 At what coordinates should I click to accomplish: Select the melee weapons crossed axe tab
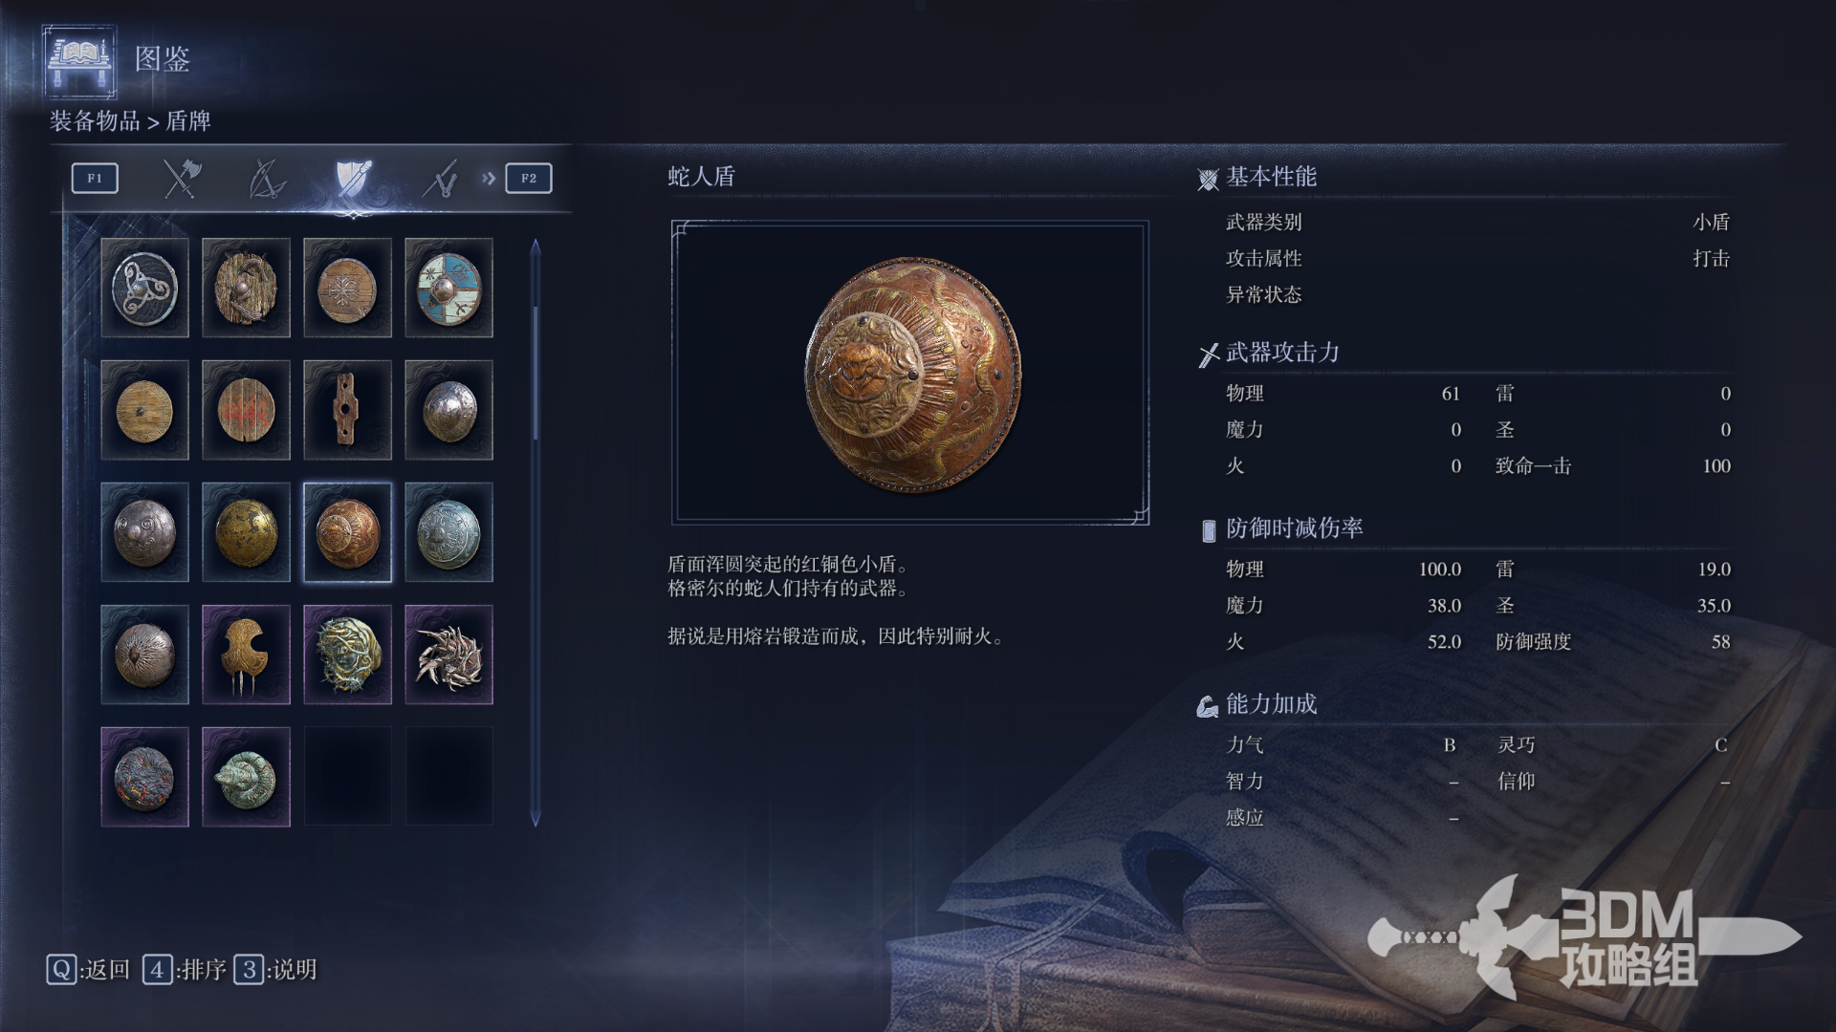[181, 179]
